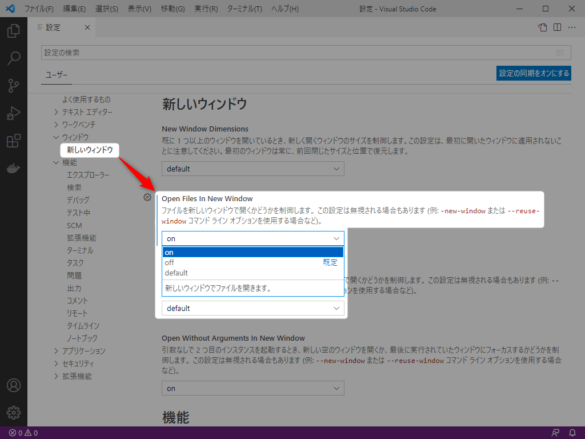Collapse the 機能 tree section
This screenshot has width=585, height=439.
(56, 162)
